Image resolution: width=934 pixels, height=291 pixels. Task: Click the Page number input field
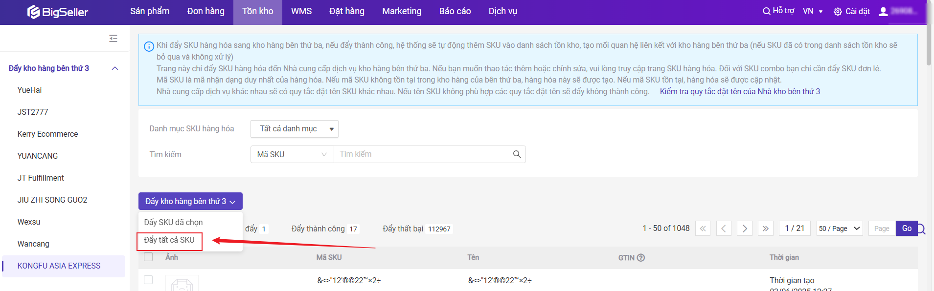(882, 229)
